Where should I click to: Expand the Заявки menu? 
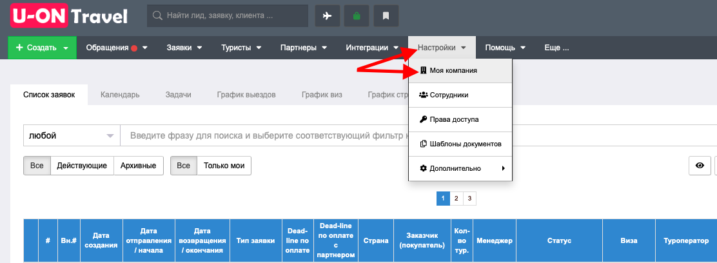[x=184, y=48]
